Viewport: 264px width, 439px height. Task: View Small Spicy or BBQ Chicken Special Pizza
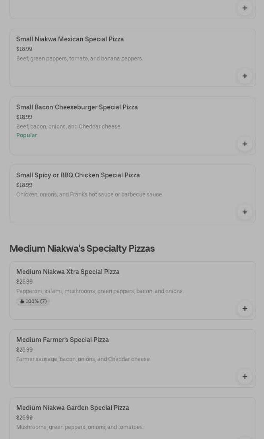pos(78,175)
